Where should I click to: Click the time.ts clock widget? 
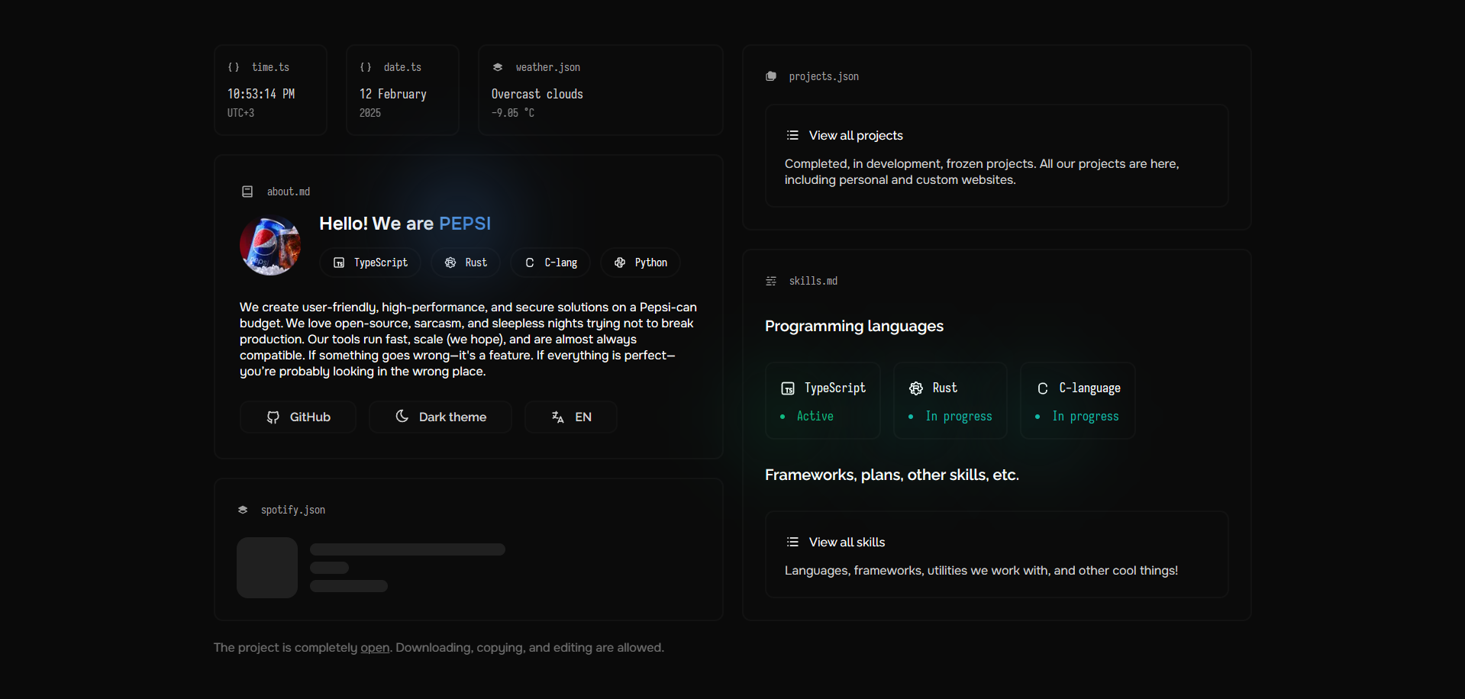point(270,90)
